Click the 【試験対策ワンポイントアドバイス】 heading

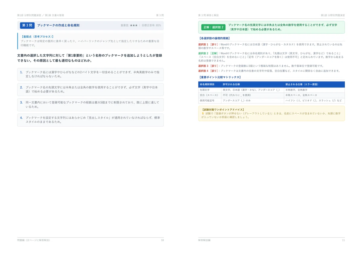[223, 109]
